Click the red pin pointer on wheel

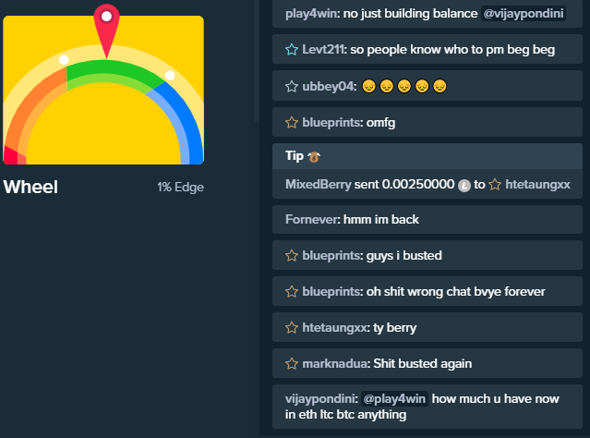tap(106, 30)
